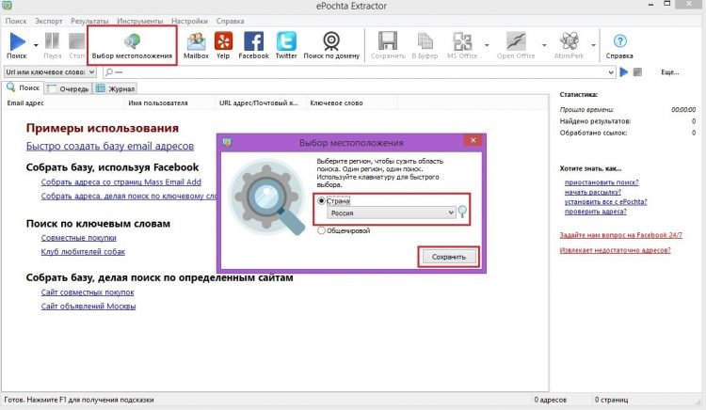The image size is (706, 410).
Task: Click the AtomPark toolbar icon
Action: coord(570,41)
